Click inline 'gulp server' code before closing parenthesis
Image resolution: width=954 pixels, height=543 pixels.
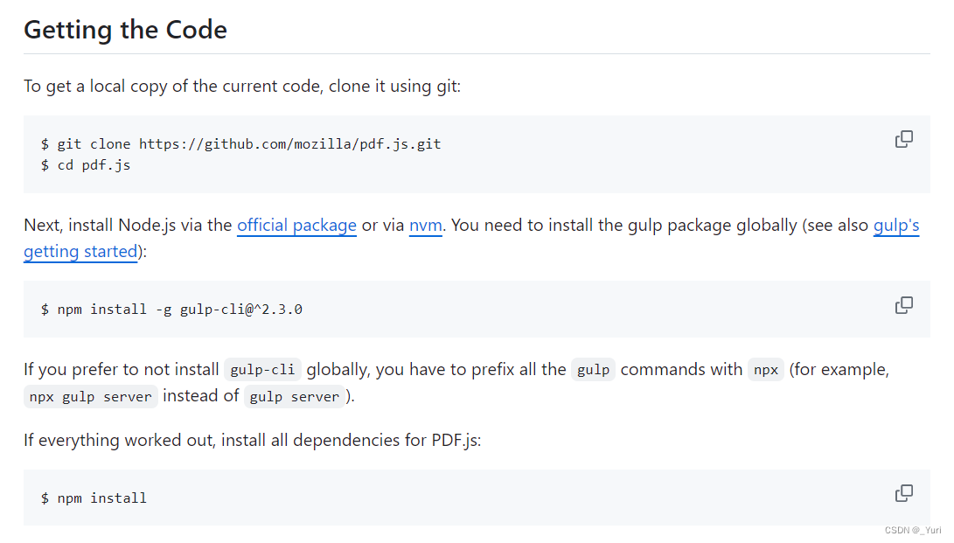[294, 396]
